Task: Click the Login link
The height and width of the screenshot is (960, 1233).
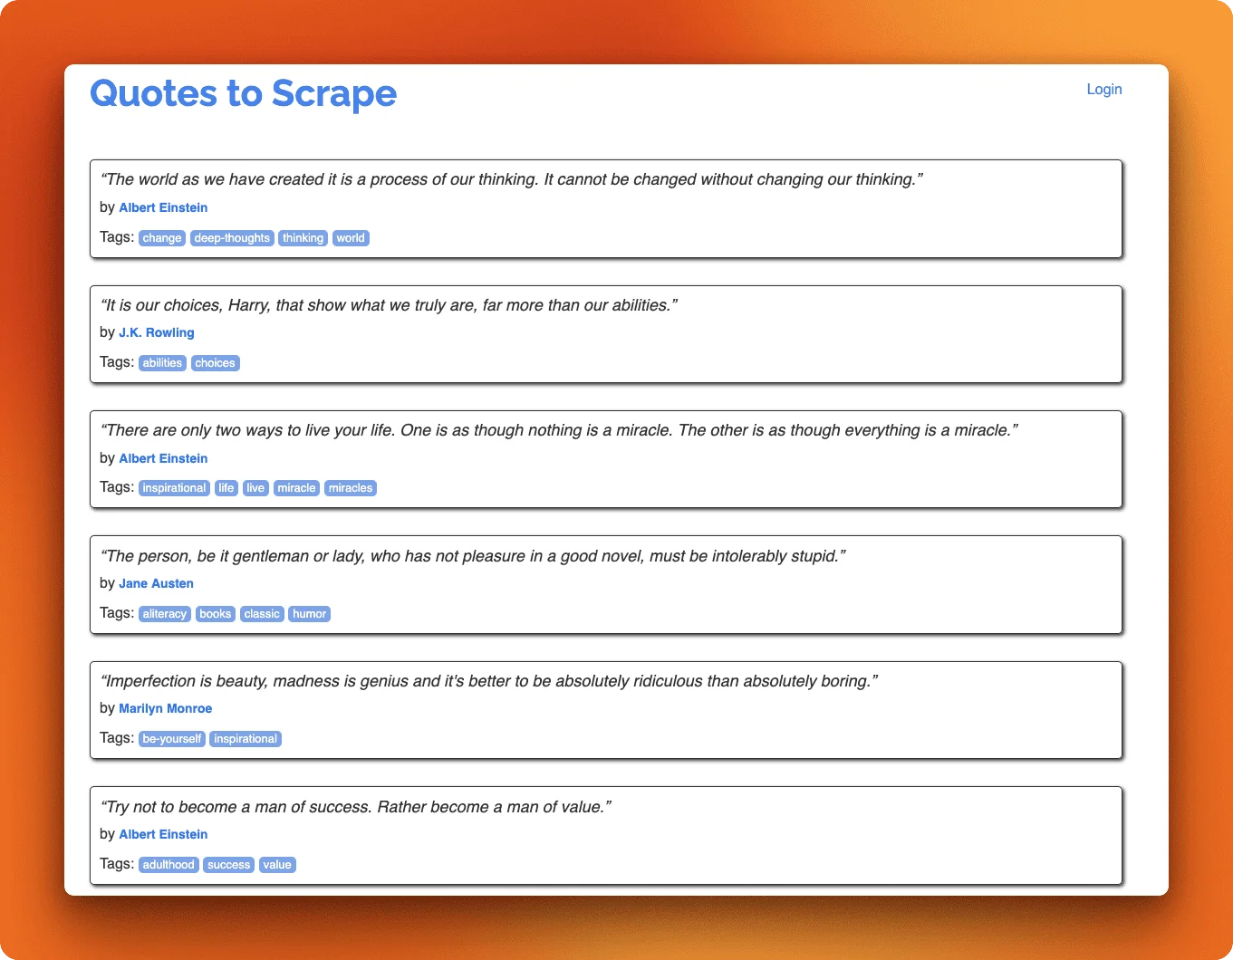Action: [1103, 89]
